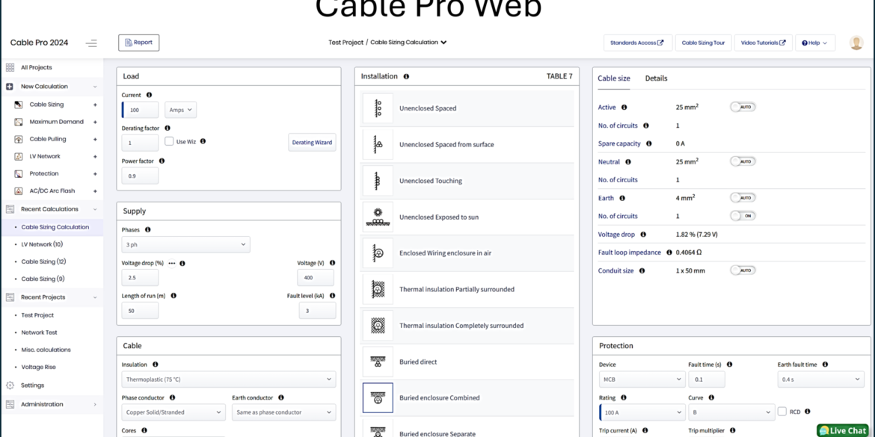Toggle the Active cable size AUTO switch
875x437 pixels.
click(x=743, y=107)
